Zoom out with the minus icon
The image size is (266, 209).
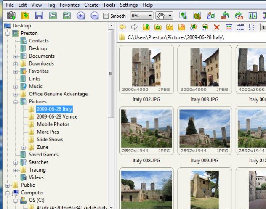pyautogui.click(x=95, y=16)
